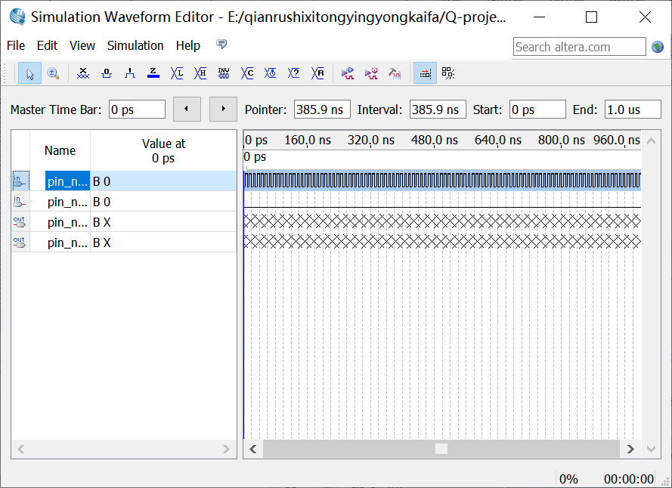This screenshot has width=672, height=488.
Task: Click the Start time field
Action: click(538, 110)
